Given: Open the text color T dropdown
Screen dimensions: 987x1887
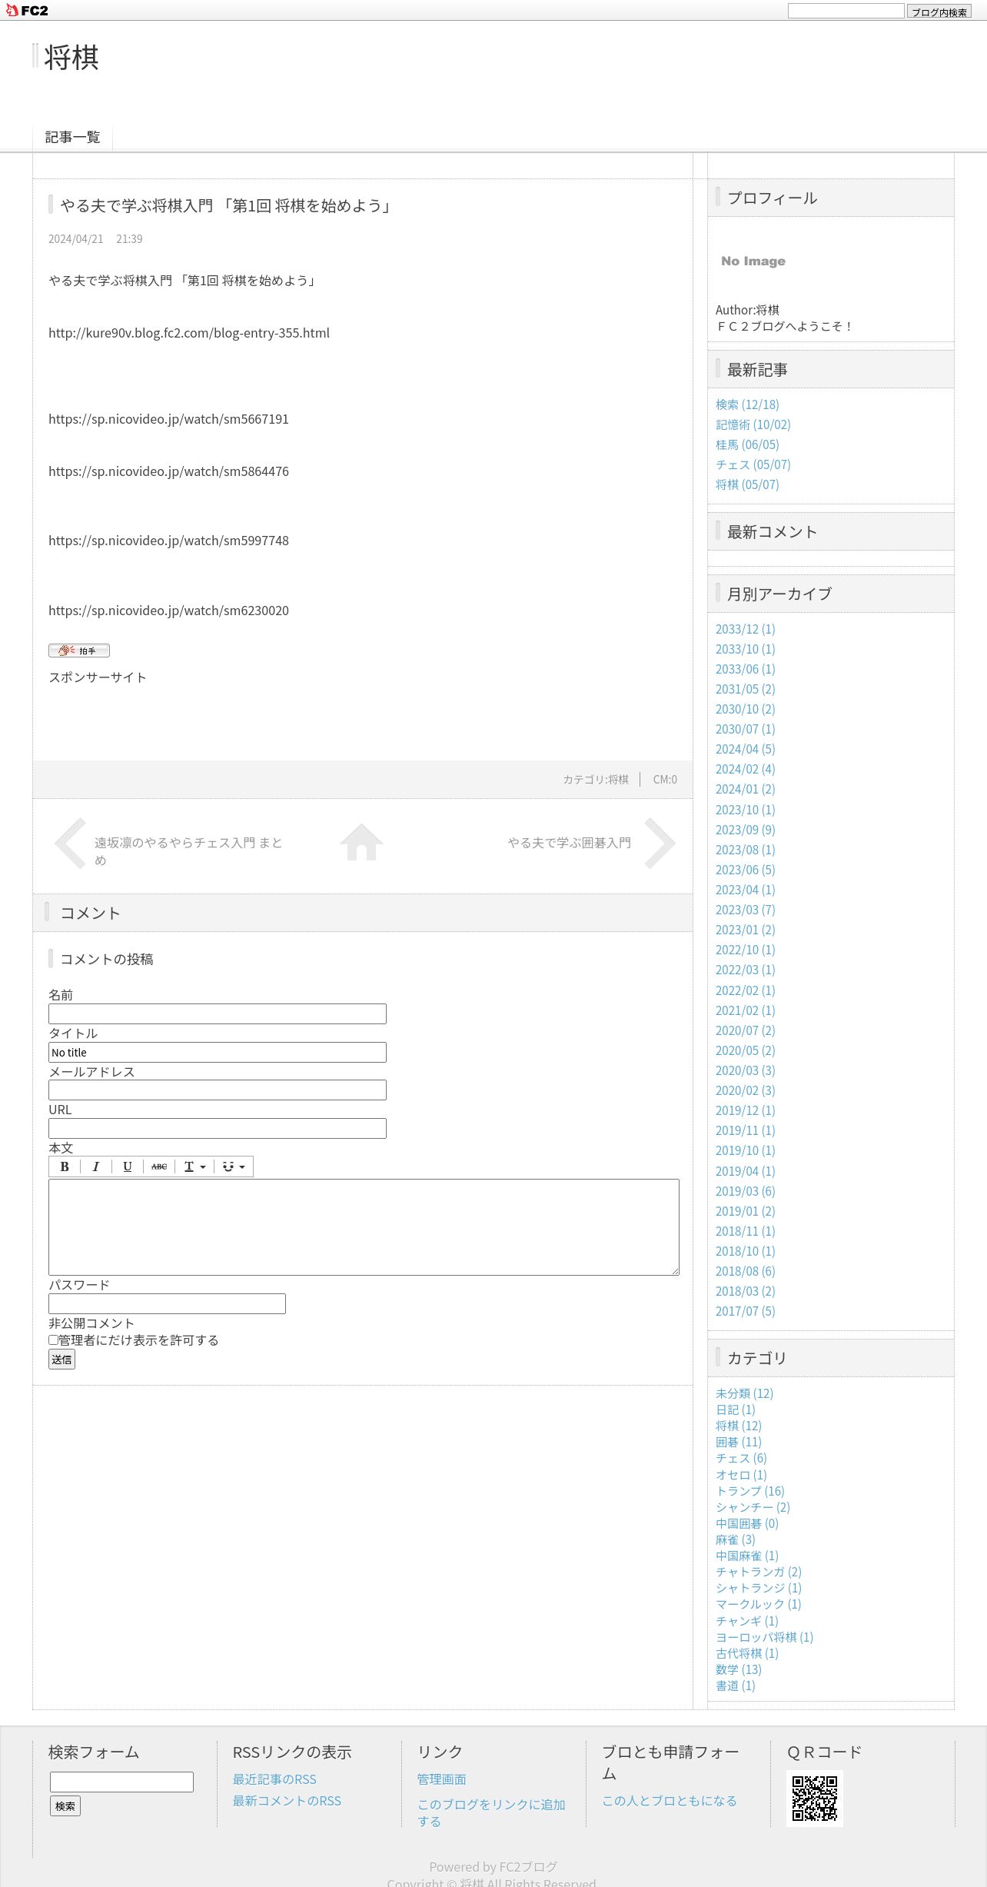Looking at the screenshot, I should pyautogui.click(x=194, y=1166).
